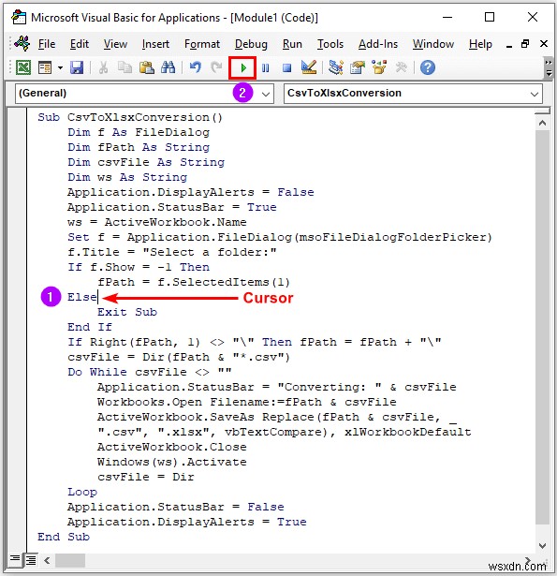Click the Insert UserForm icon
This screenshot has height=576, width=557.
pos(45,68)
